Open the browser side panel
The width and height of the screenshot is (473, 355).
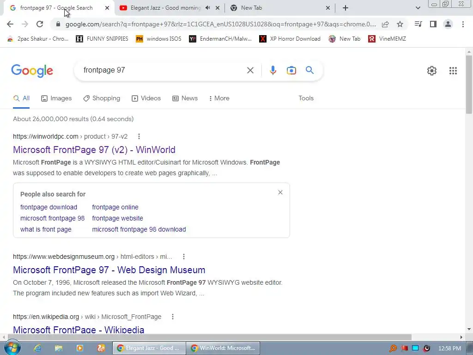(x=433, y=24)
